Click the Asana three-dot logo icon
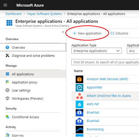Viewport: 139px width, 137px height. (x=79, y=96)
